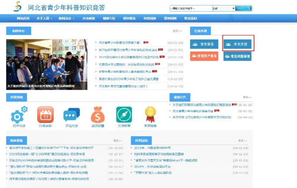This screenshot has height=188, width=297.
Task: Open the 报名办法 gear icon
Action: (19, 115)
